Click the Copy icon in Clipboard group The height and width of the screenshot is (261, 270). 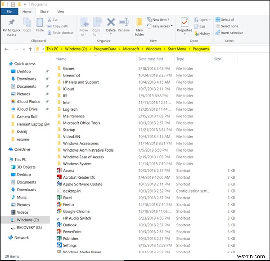pyautogui.click(x=27, y=22)
